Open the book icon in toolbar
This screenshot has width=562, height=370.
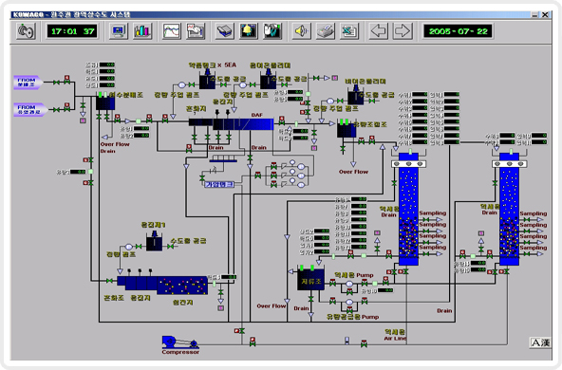click(x=225, y=30)
